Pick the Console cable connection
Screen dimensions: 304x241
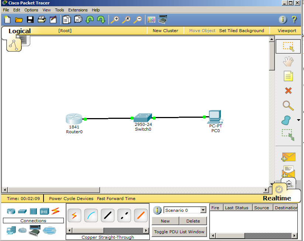point(91,215)
